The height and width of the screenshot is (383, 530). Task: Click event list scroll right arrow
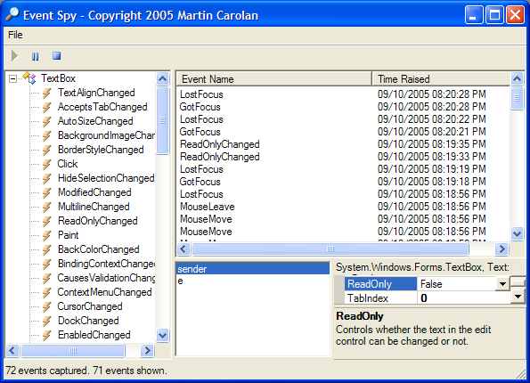coord(502,249)
